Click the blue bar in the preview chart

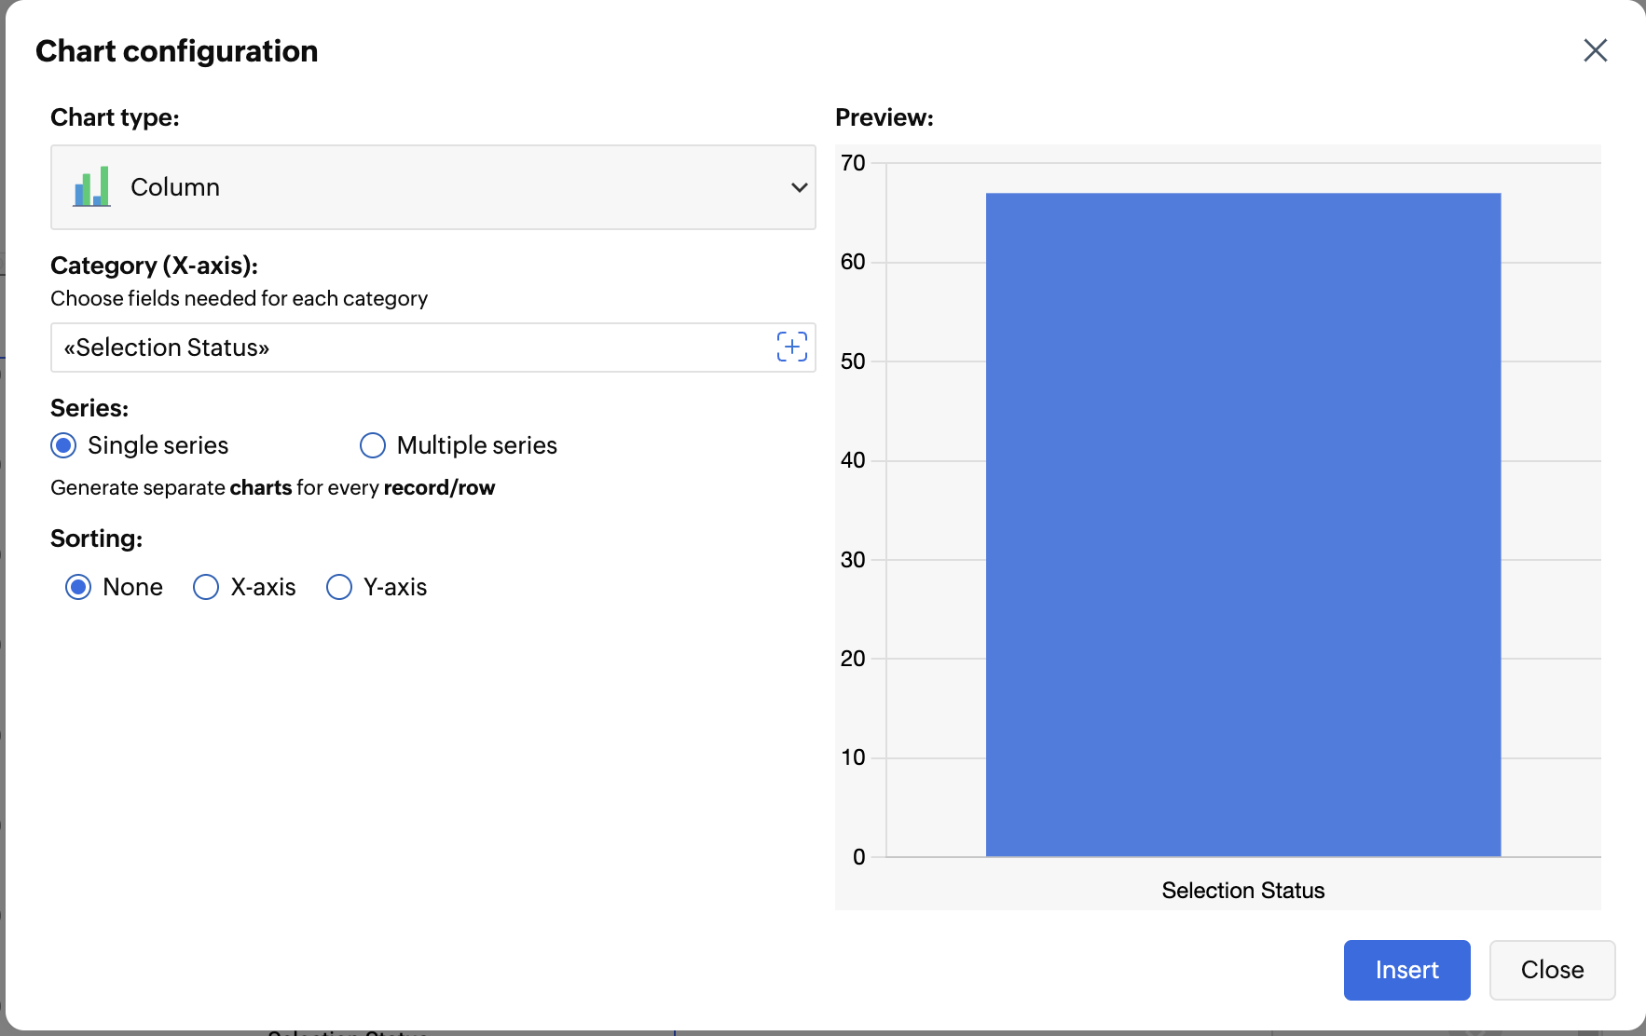click(1242, 524)
